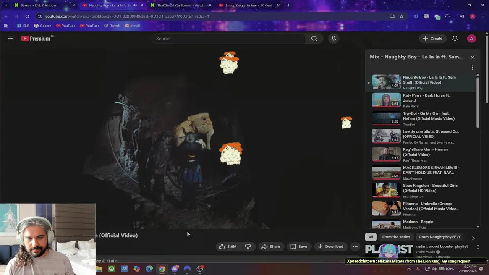Go to YouTube Premium home logo
Viewport: 489px width, 275px height.
(x=36, y=39)
